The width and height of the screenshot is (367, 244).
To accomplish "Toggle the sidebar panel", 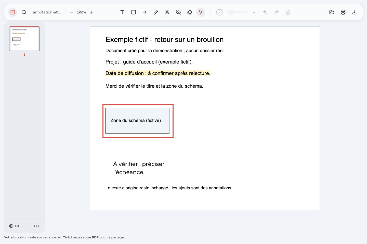I will (x=13, y=12).
